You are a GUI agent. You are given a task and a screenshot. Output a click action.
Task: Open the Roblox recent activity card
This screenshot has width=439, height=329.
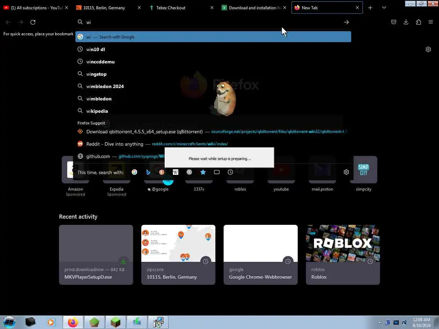343,255
